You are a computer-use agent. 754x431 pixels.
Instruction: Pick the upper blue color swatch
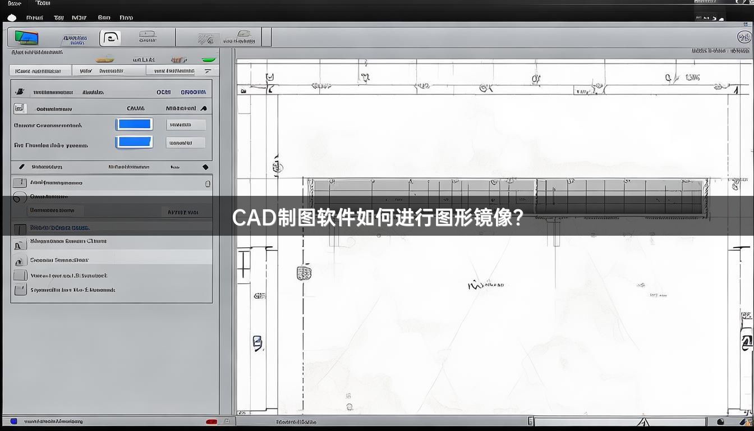pyautogui.click(x=134, y=125)
